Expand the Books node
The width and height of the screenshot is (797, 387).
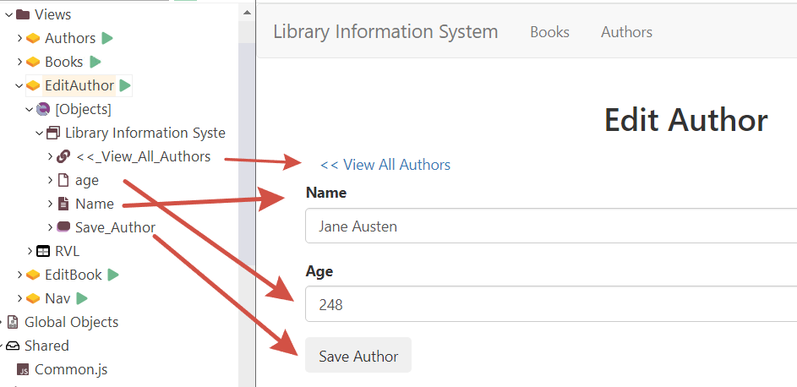point(19,62)
